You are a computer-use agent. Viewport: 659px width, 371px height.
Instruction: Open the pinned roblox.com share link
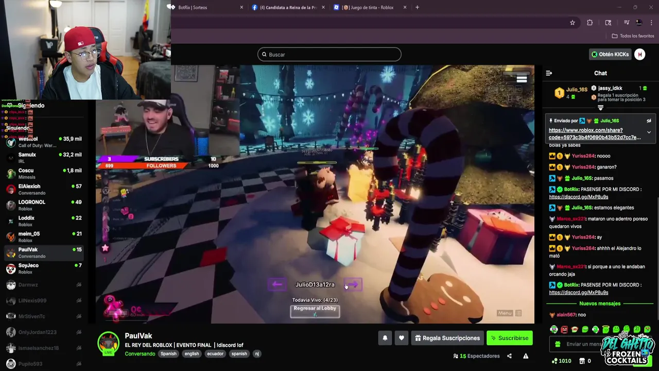point(595,134)
